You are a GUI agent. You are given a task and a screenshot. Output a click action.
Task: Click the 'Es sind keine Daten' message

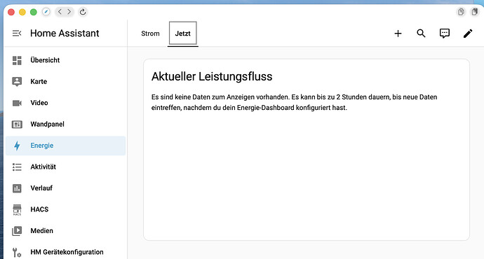point(294,102)
